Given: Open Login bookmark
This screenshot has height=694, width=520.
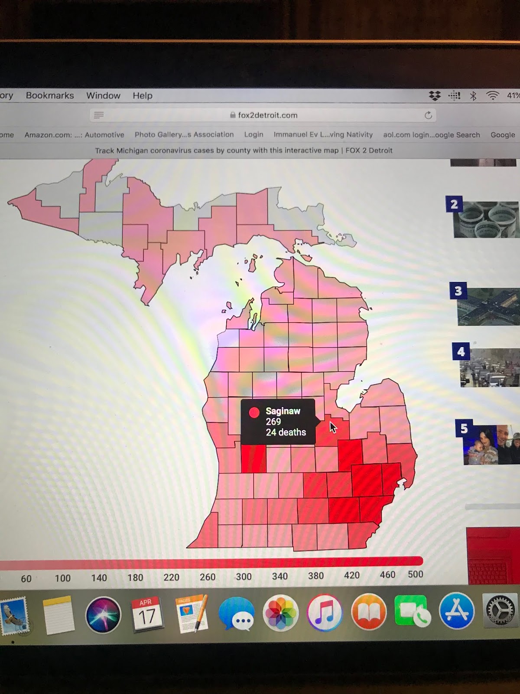Looking at the screenshot, I should [x=253, y=134].
